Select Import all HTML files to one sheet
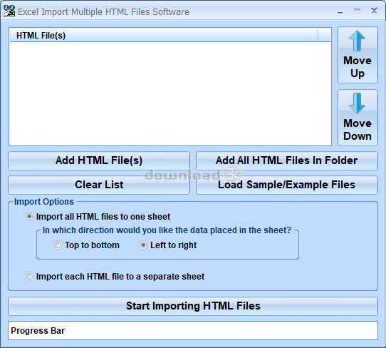This screenshot has height=348, width=386. tap(29, 217)
